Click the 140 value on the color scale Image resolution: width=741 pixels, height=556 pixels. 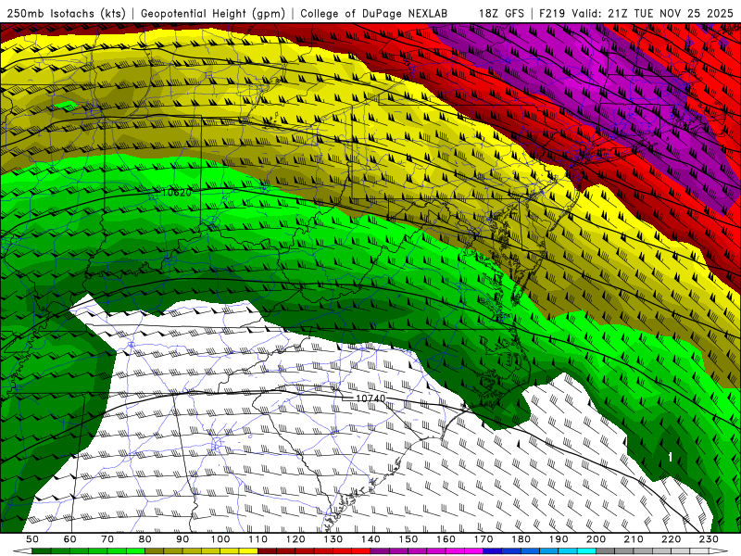pos(370,539)
